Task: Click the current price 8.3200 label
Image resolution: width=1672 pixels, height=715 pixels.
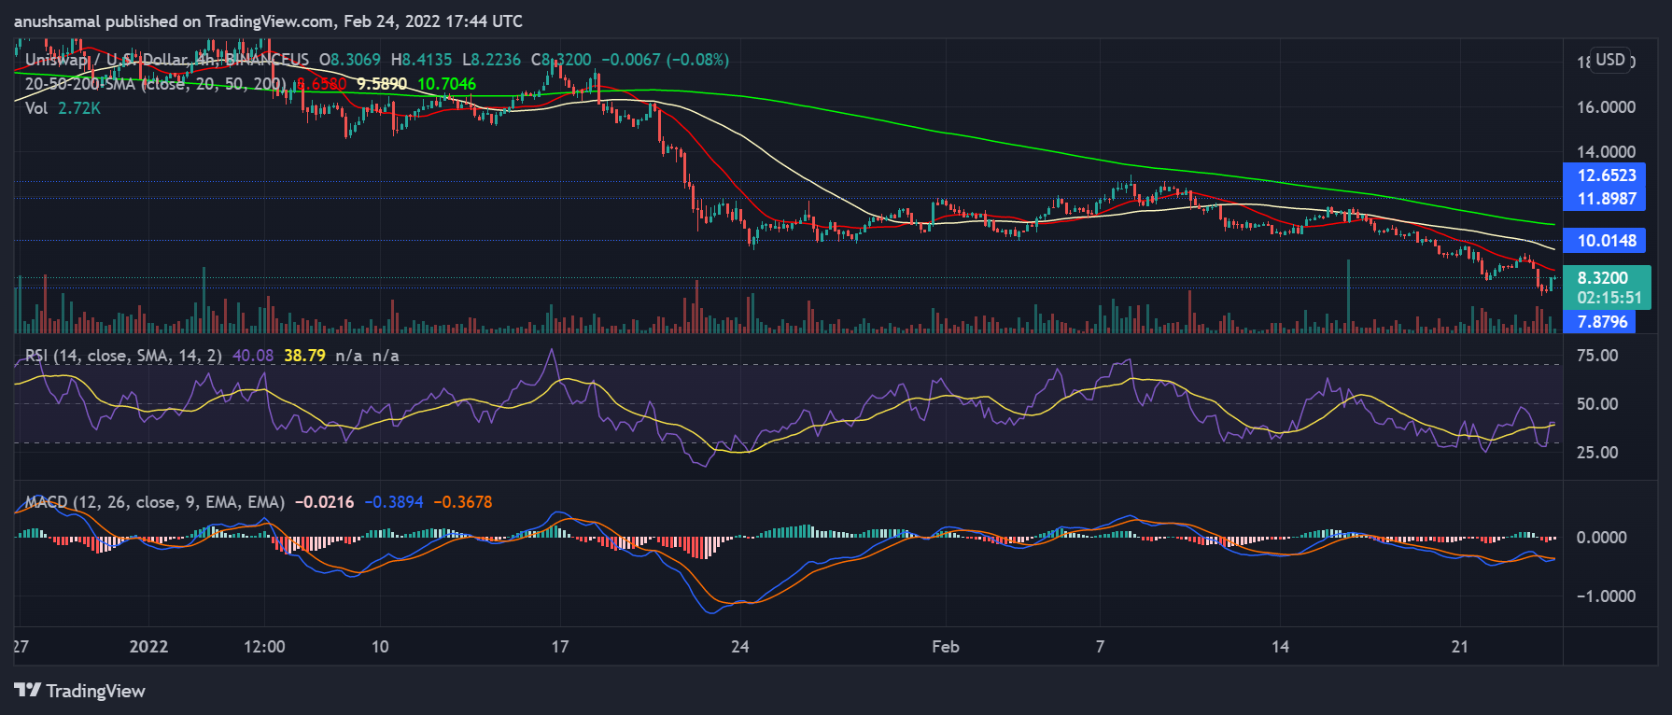Action: click(1602, 278)
